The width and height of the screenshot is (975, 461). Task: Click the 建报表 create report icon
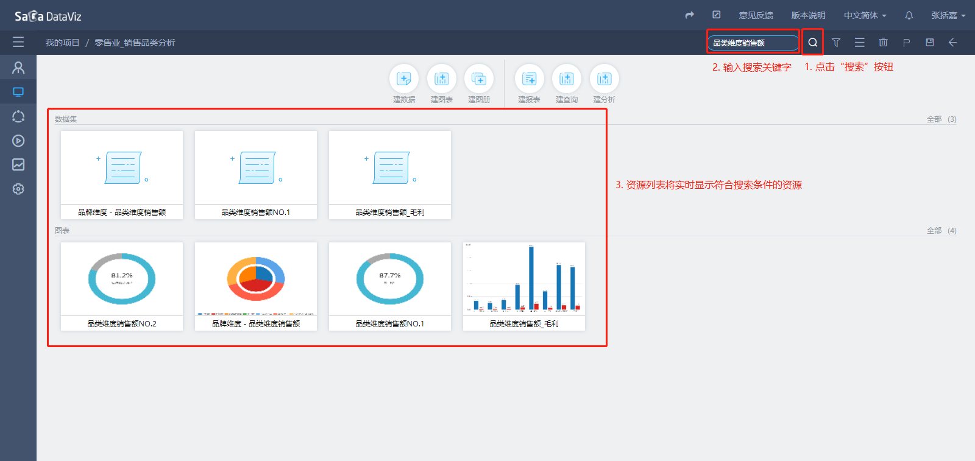point(530,79)
